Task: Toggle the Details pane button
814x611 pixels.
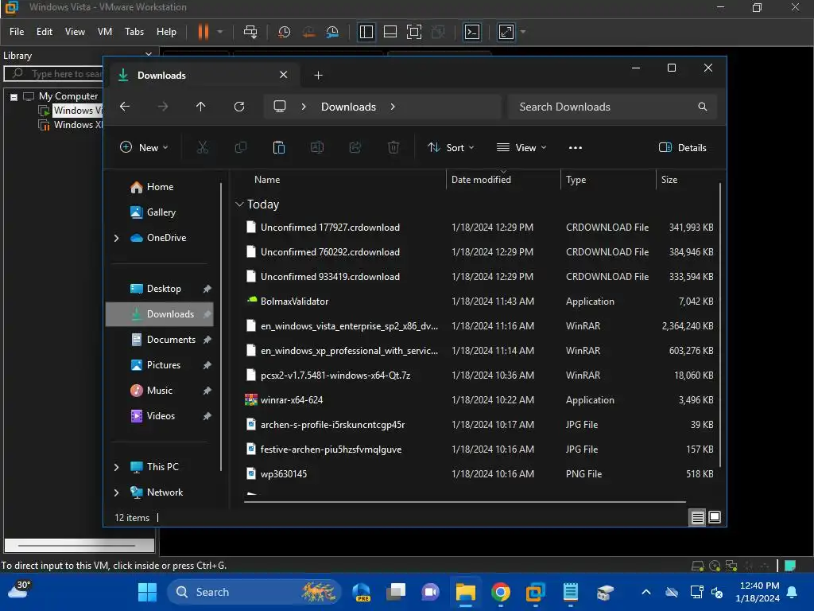Action: 682,147
